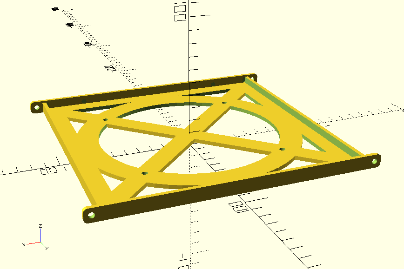The height and width of the screenshot is (269, 404).
Task: Click the front-left corner mounting hole
Action: pos(91,215)
